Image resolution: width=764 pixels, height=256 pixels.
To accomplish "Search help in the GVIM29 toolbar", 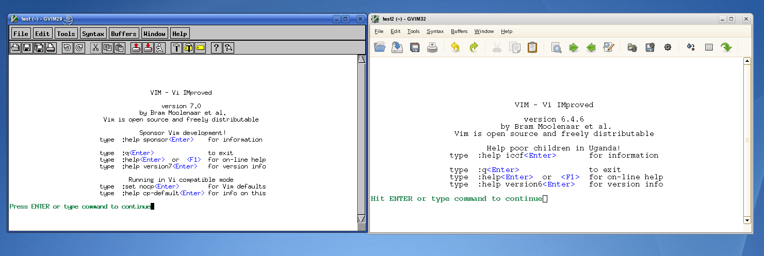I will 229,48.
